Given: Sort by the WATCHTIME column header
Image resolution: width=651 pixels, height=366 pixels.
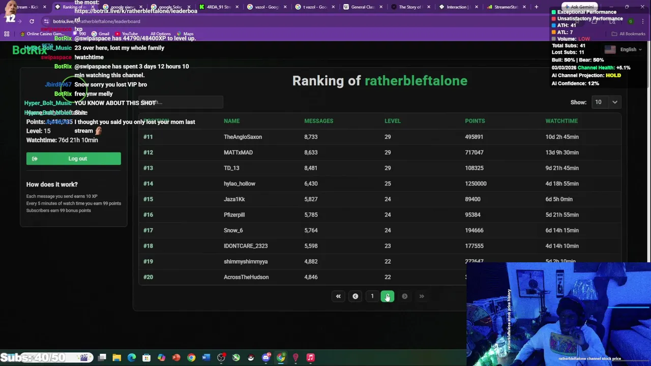Looking at the screenshot, I should (x=561, y=121).
